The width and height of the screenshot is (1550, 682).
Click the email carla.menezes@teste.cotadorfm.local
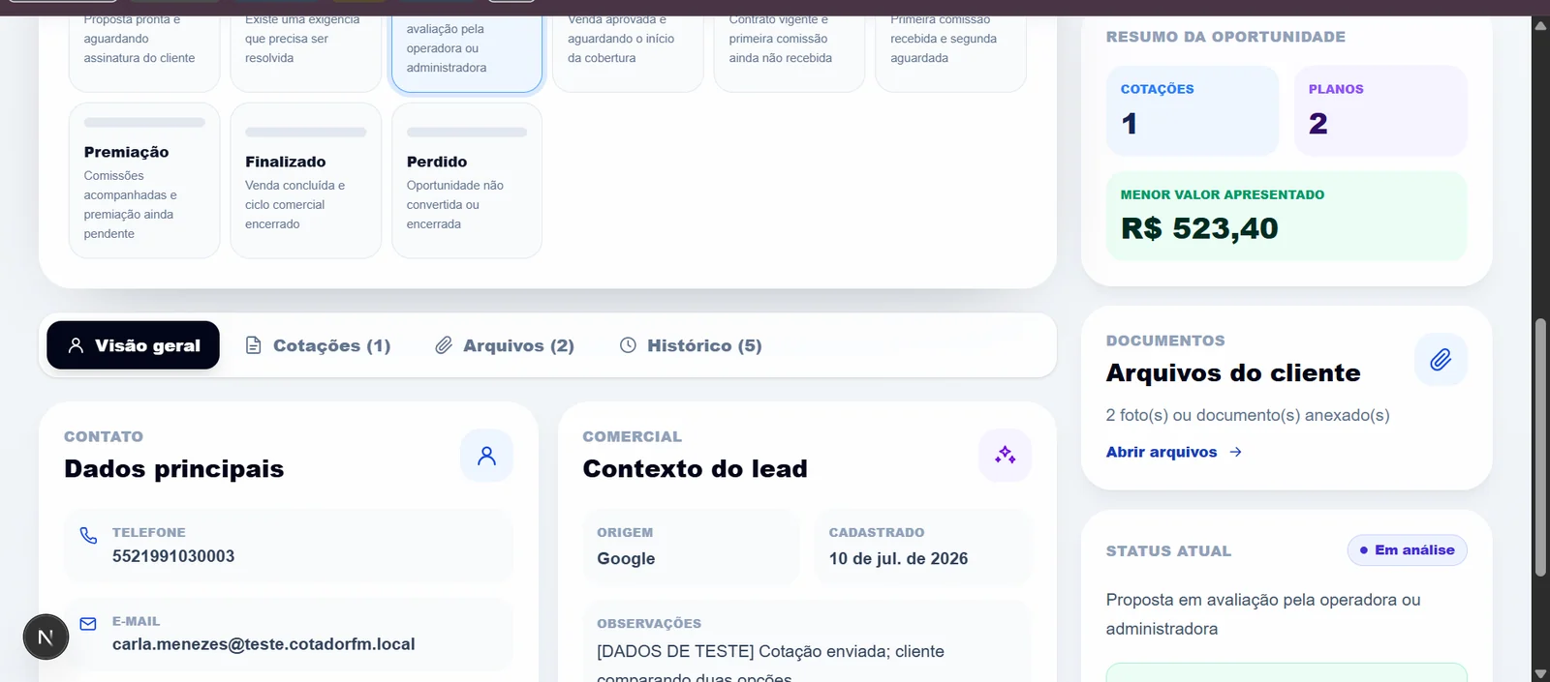click(x=263, y=644)
